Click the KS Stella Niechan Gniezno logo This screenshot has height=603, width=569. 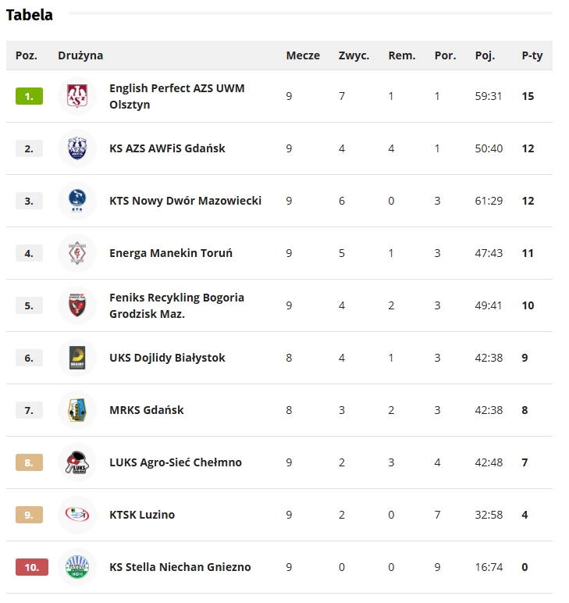pyautogui.click(x=76, y=567)
